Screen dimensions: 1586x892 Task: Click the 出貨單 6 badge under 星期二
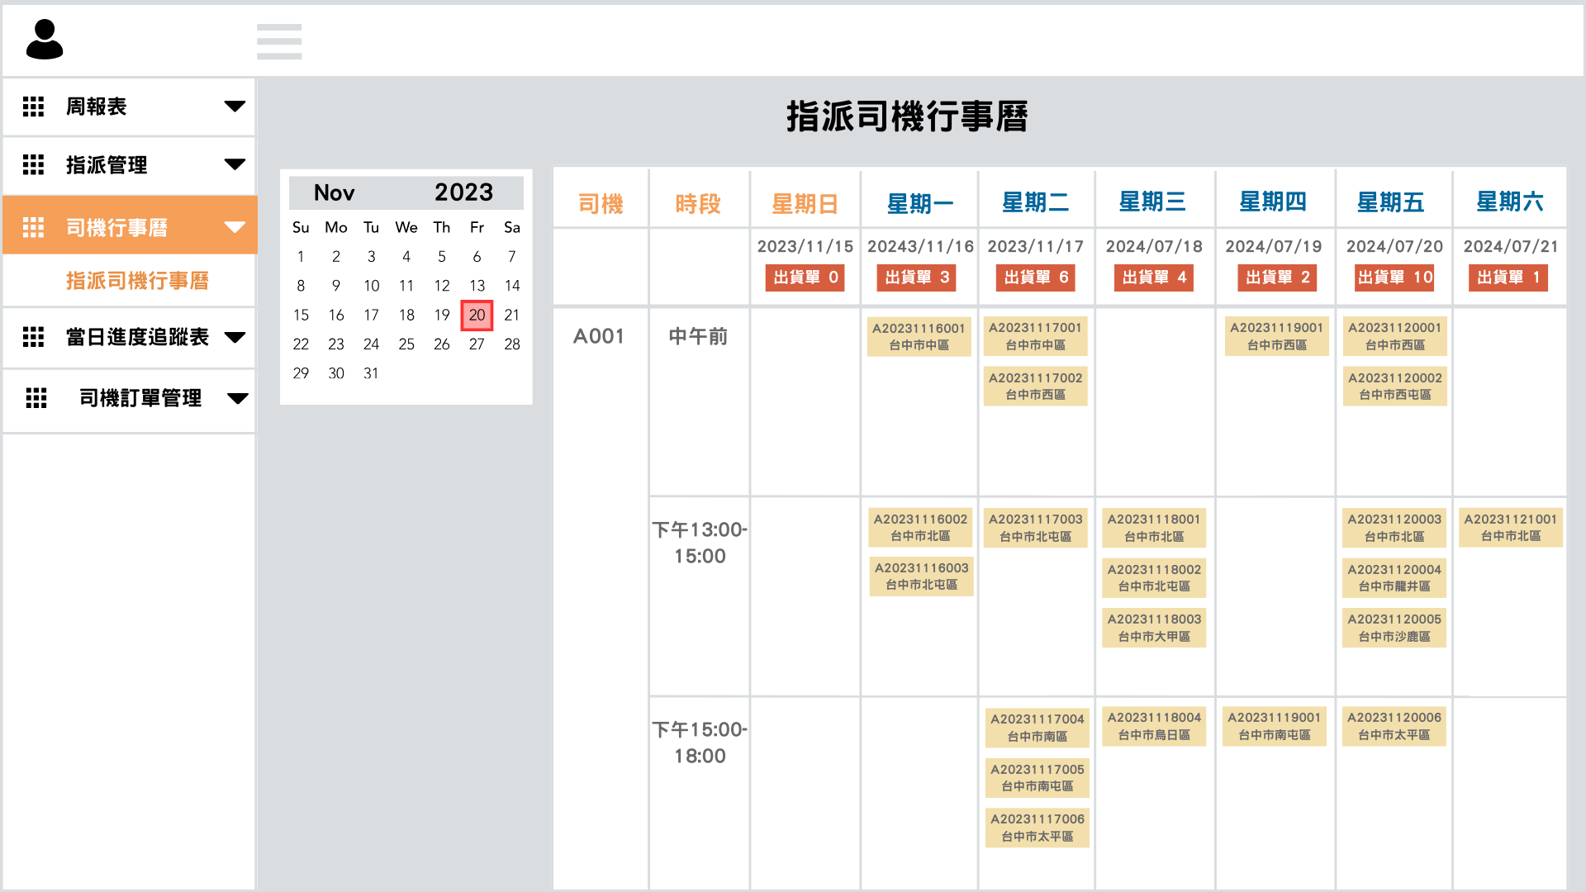[x=1036, y=278]
